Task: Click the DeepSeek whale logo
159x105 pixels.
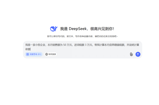Action: click(54, 29)
